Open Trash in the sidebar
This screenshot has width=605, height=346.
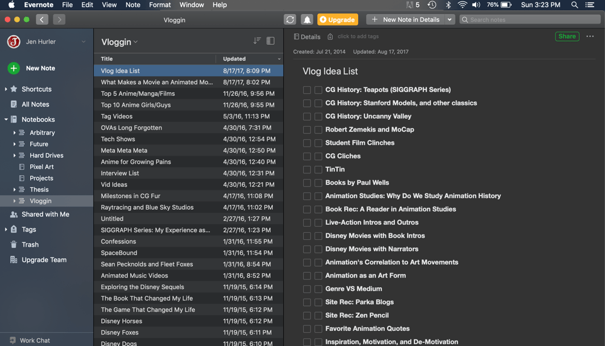coord(30,245)
